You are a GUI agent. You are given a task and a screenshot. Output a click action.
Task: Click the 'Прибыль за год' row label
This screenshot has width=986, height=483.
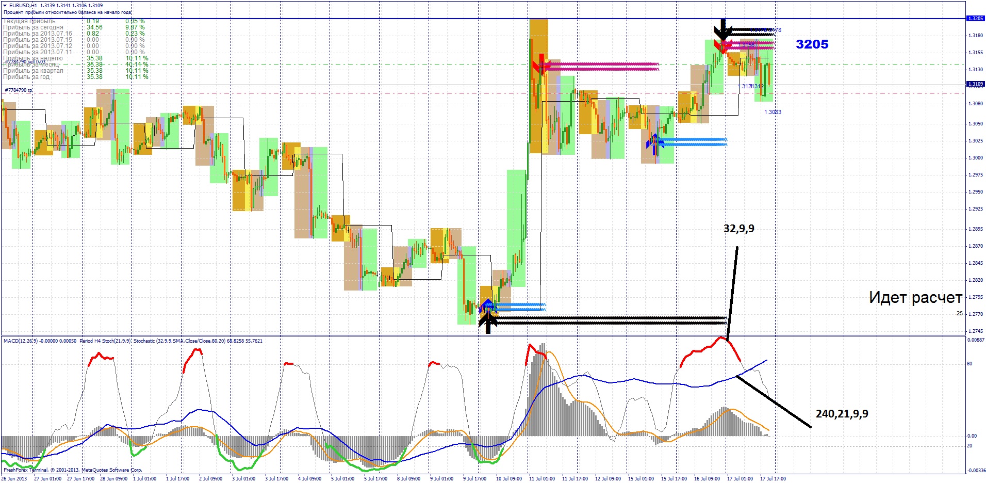(x=26, y=77)
